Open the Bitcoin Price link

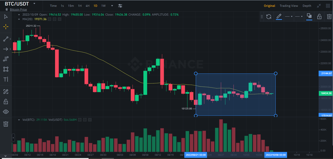tap(18, 10)
